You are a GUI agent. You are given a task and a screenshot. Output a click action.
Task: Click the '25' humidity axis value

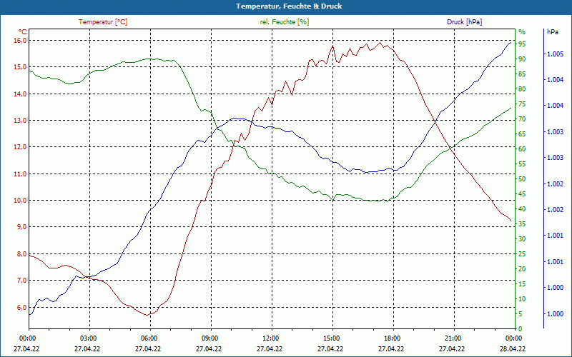point(522,254)
